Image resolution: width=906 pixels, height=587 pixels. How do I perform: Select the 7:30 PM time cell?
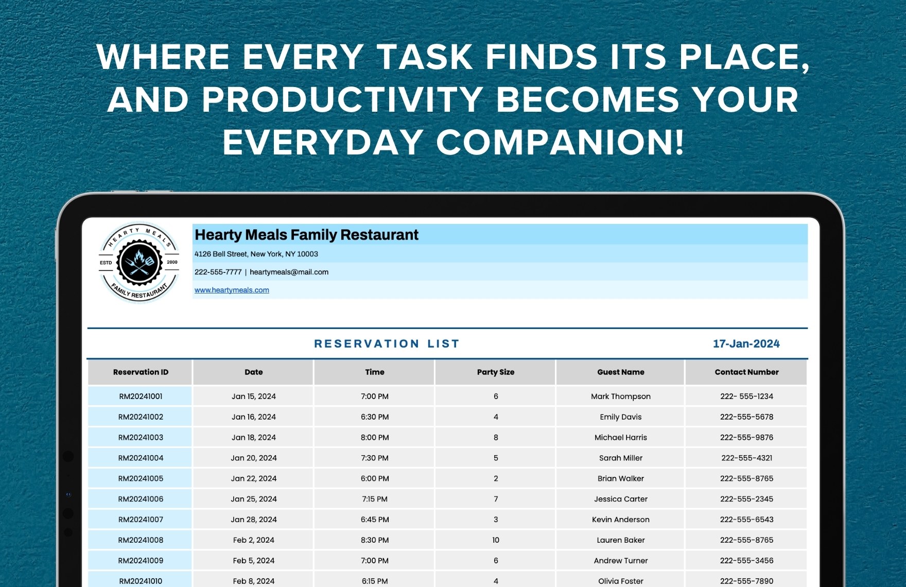point(374,458)
